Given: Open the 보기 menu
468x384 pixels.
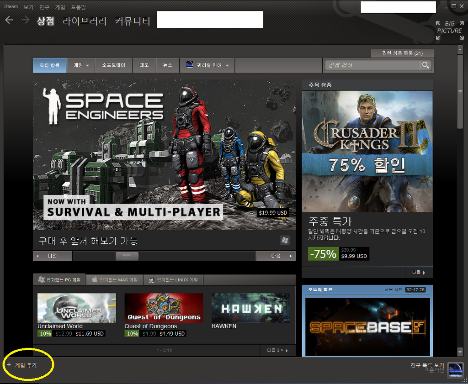Looking at the screenshot, I should point(28,7).
